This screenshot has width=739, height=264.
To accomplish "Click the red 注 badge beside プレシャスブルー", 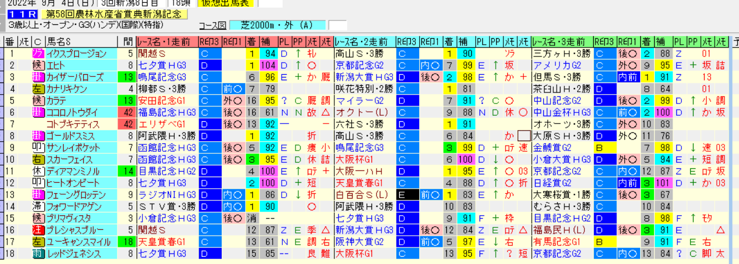I will [x=38, y=230].
